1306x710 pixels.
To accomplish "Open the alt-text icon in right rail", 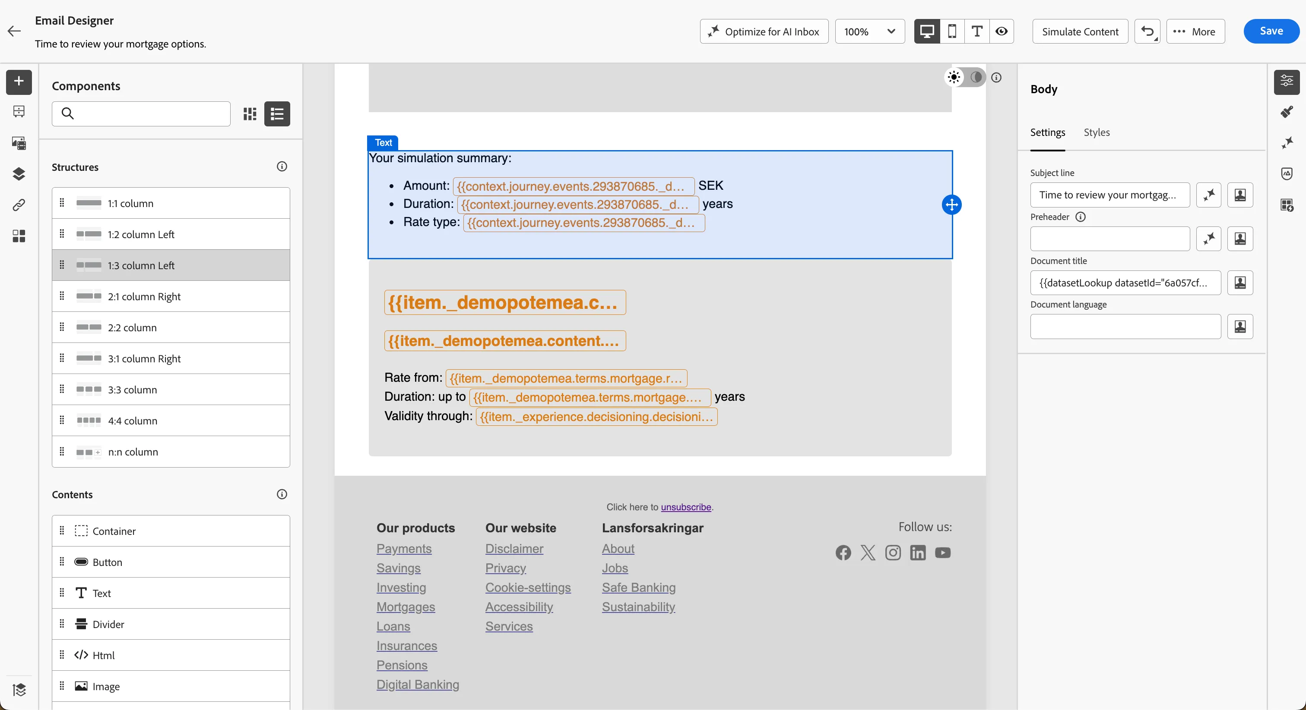I will (1287, 174).
